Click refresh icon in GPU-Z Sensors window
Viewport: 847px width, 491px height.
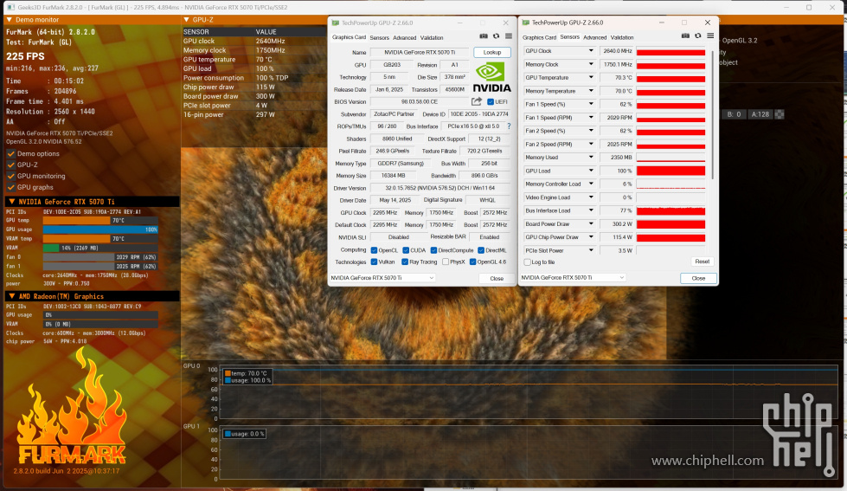pos(698,36)
